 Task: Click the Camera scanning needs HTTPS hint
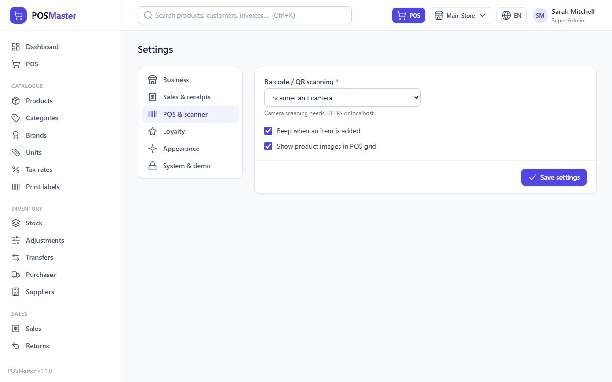tap(320, 113)
